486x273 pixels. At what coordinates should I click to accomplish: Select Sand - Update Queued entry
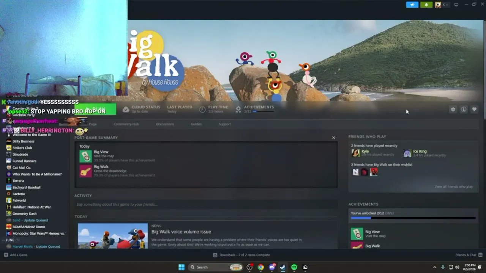pos(30,220)
